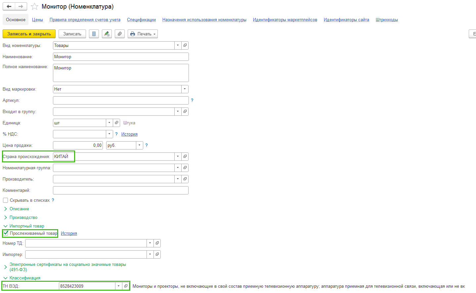Go forward with the right arrow button
This screenshot has width=476, height=293.
(x=21, y=6)
